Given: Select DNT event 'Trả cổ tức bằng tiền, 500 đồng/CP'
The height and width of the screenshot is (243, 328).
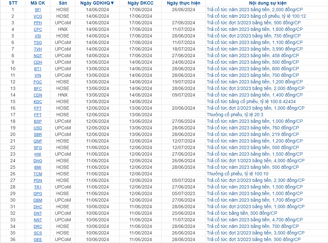Looking at the screenshot, I should coord(242,213).
